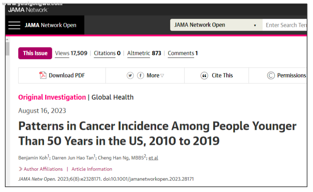Click the vertical scrollbar thumb
313x192 pixels.
pos(7,49)
